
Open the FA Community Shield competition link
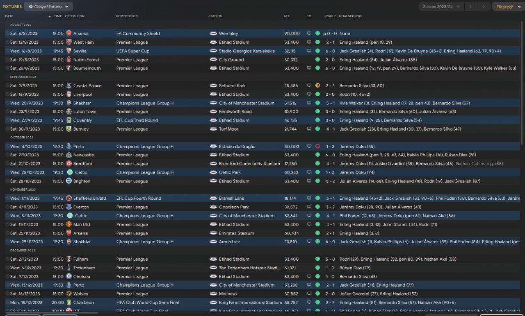coord(138,34)
